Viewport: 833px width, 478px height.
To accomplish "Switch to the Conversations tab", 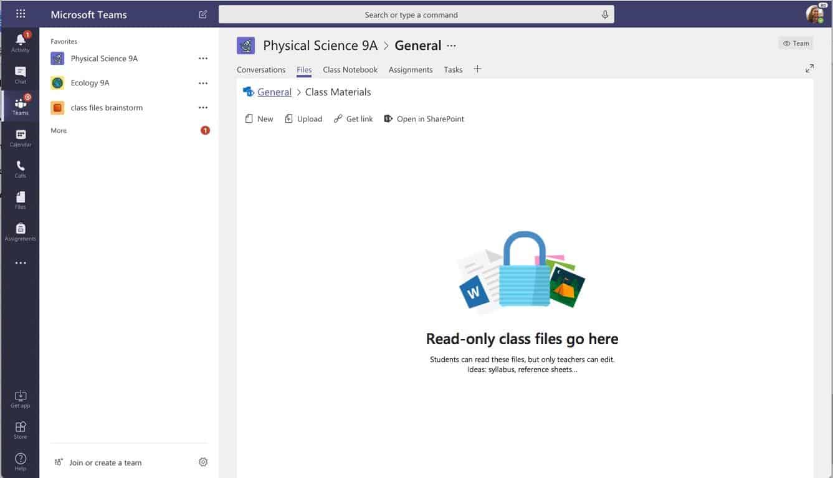I will (261, 70).
